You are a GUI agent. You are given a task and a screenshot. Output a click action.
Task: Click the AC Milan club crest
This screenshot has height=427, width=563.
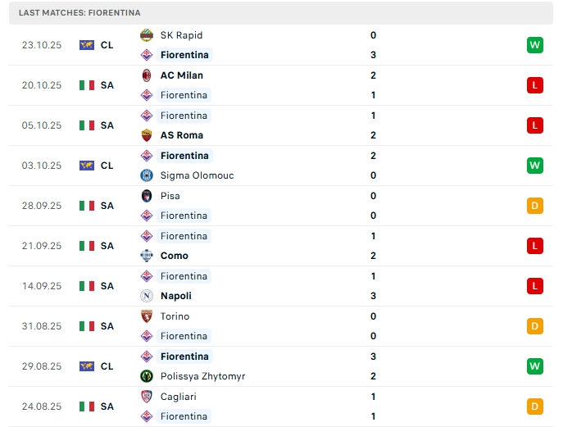[147, 75]
